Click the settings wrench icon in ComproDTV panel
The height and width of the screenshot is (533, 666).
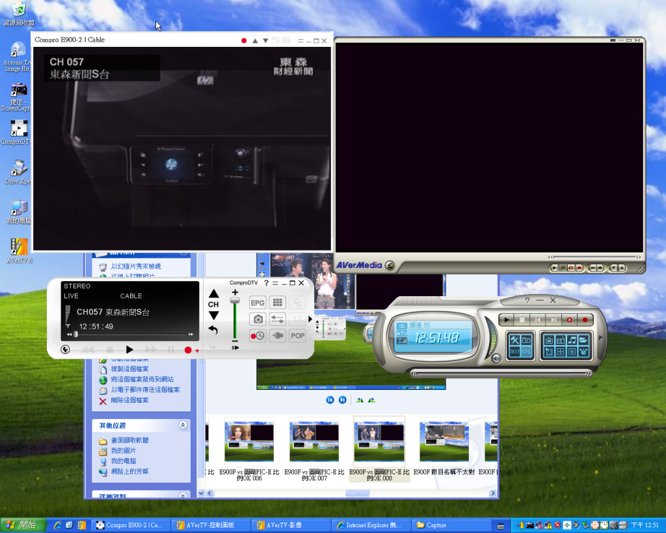pyautogui.click(x=65, y=349)
